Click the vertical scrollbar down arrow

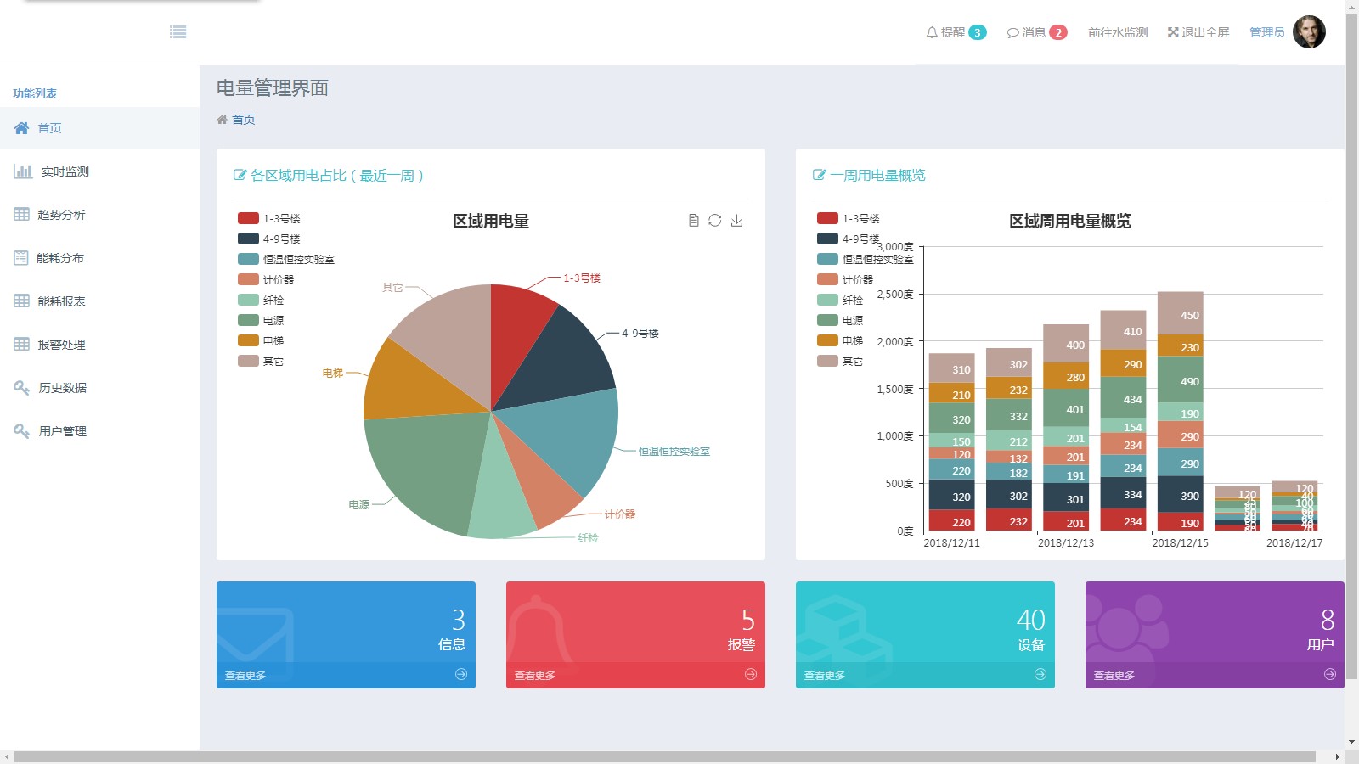pyautogui.click(x=1351, y=742)
